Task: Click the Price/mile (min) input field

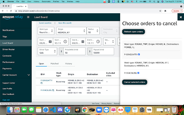Action: pos(74,51)
